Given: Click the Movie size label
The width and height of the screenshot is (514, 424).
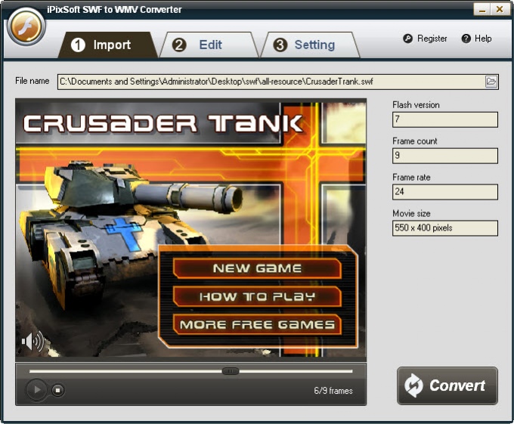Looking at the screenshot, I should coord(411,214).
